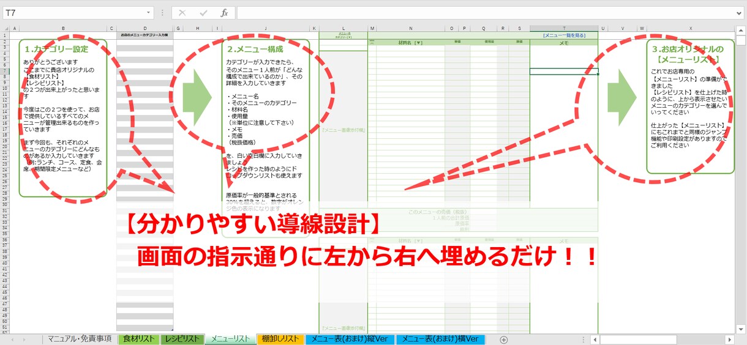Select column header D

click(x=145, y=28)
